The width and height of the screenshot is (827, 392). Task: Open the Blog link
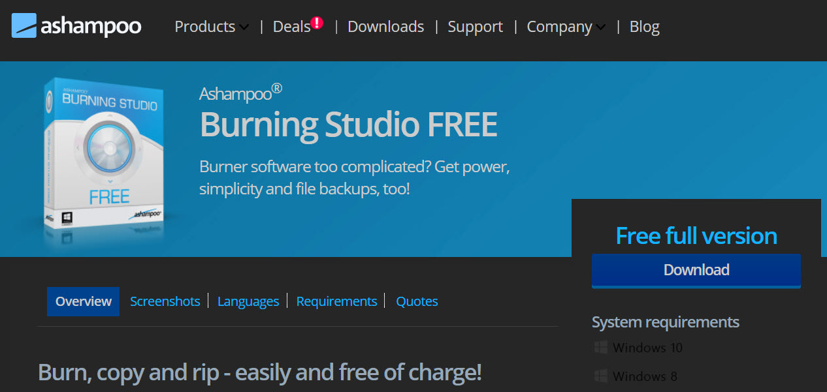pos(644,27)
